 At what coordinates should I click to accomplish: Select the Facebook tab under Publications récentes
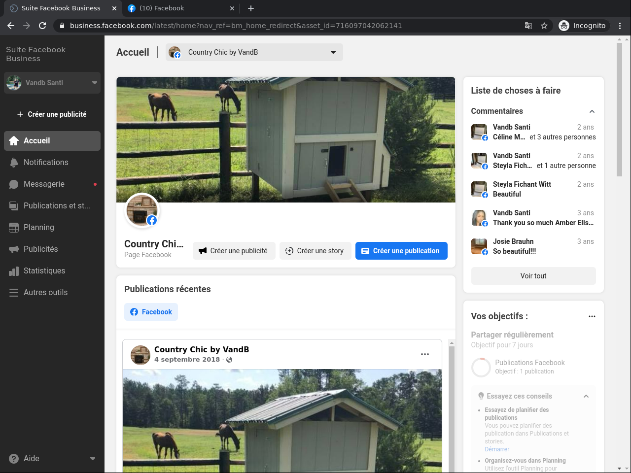tap(151, 312)
